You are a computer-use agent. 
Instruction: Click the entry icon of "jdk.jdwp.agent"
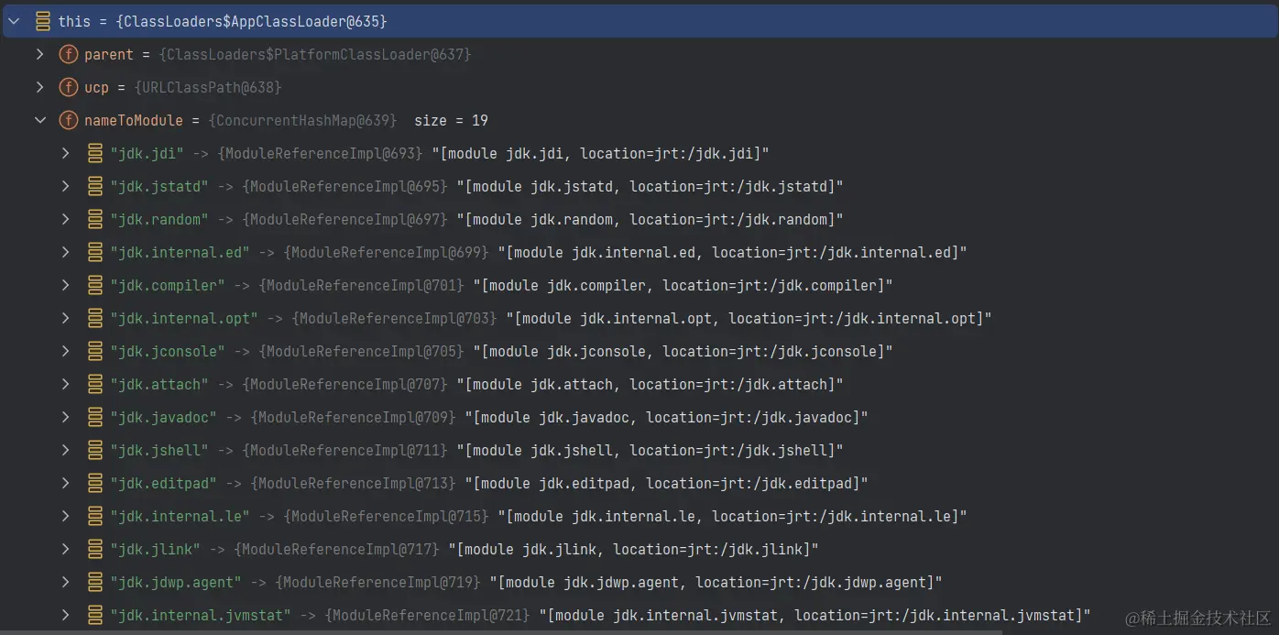pos(94,582)
